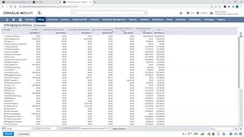Click the 245 Monrovia Database customer row

coord(84,114)
